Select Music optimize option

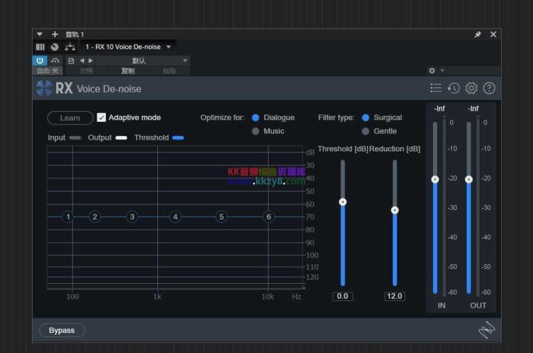255,131
